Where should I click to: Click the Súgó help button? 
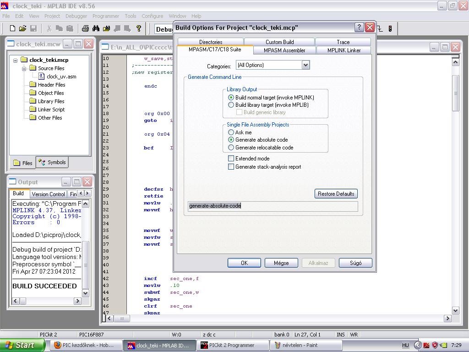[355, 263]
